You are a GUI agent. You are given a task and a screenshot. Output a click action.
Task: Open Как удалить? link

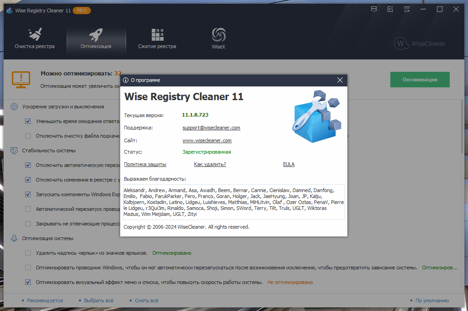(210, 164)
